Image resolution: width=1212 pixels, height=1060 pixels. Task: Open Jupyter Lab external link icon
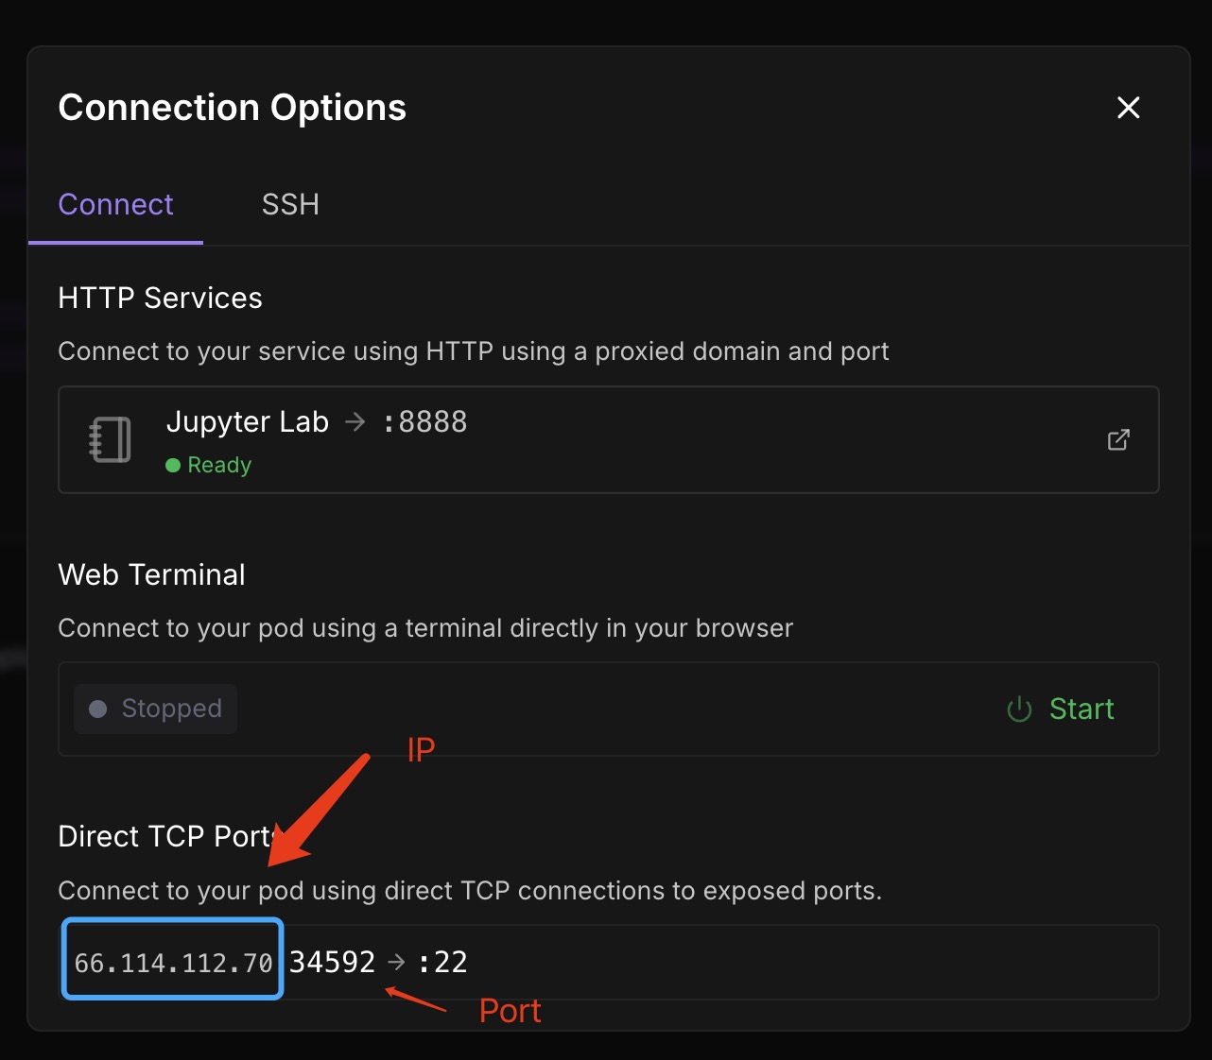[1118, 439]
